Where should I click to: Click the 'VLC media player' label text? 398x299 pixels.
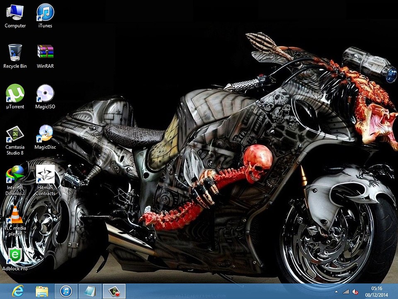coord(15,231)
